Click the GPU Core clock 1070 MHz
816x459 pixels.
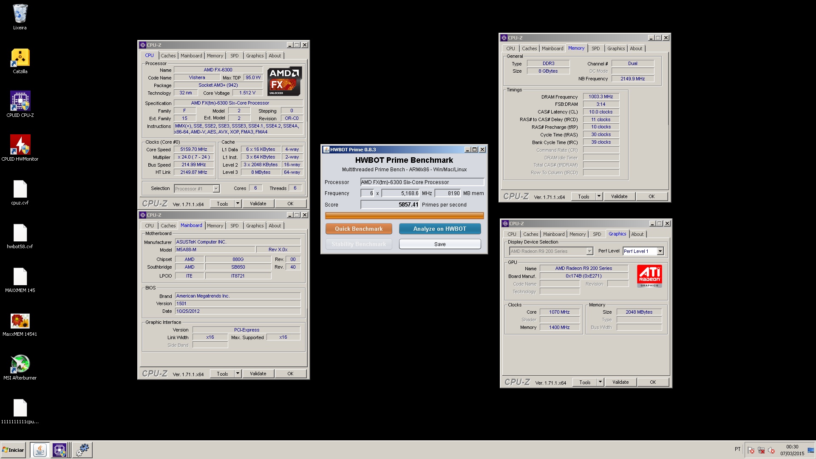click(559, 312)
